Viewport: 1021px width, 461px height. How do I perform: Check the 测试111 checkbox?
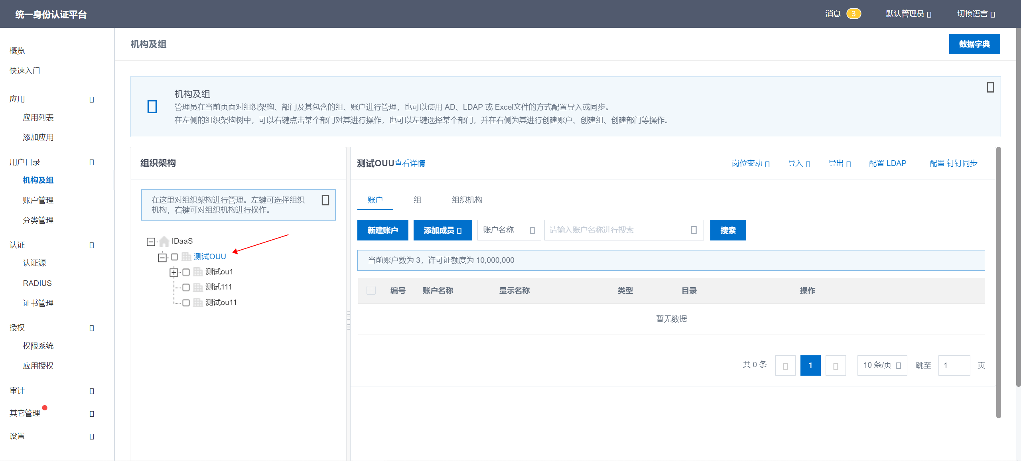(x=186, y=288)
